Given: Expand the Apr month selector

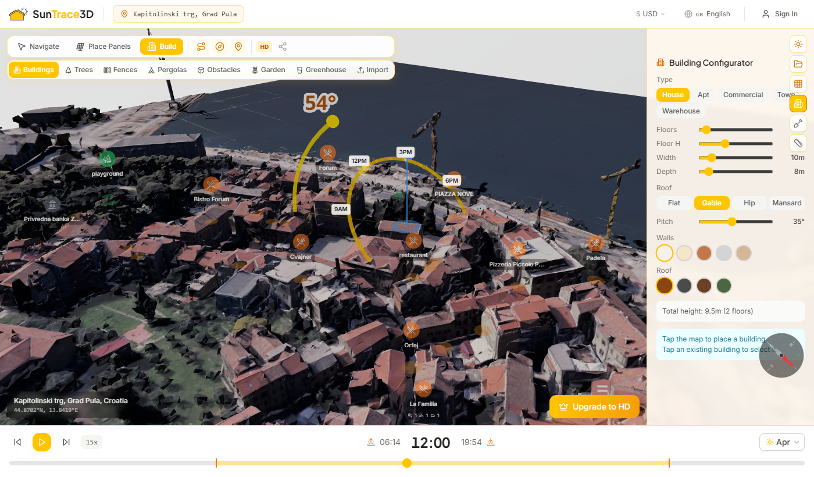Looking at the screenshot, I should click(781, 442).
